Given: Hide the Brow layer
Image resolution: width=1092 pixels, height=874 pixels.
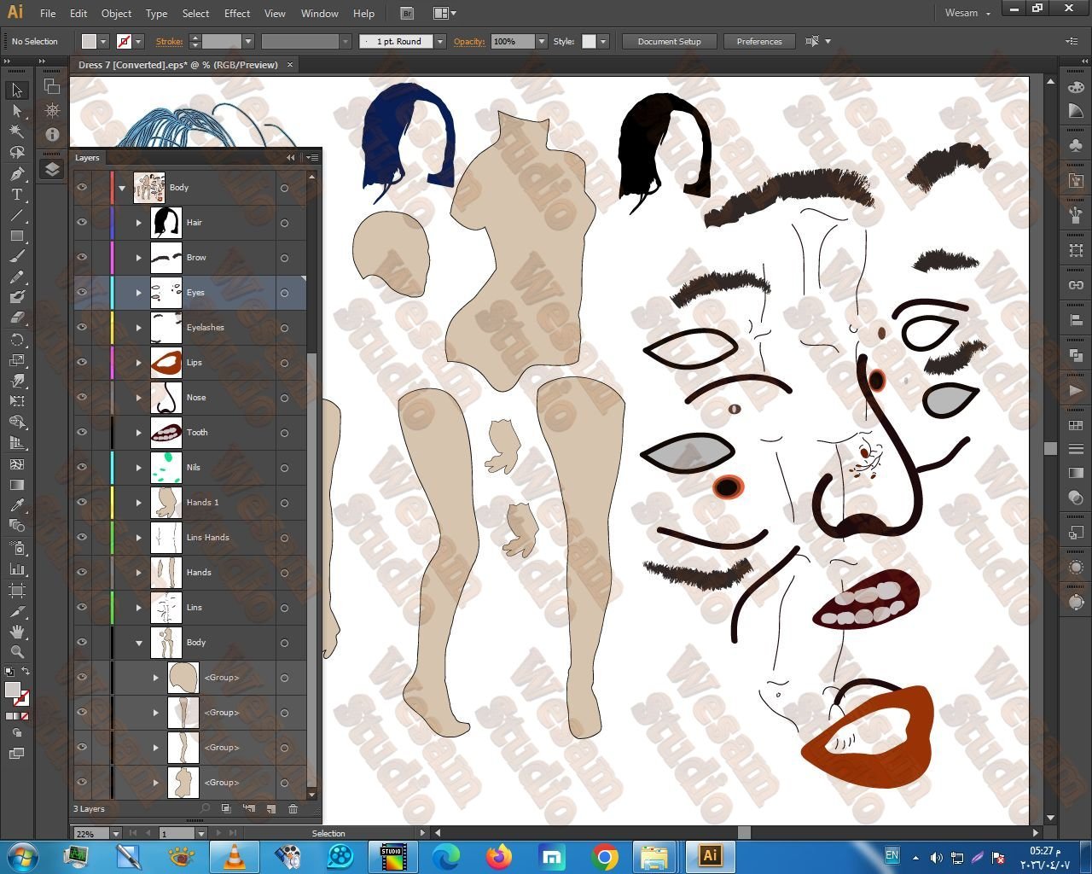Looking at the screenshot, I should [x=82, y=258].
